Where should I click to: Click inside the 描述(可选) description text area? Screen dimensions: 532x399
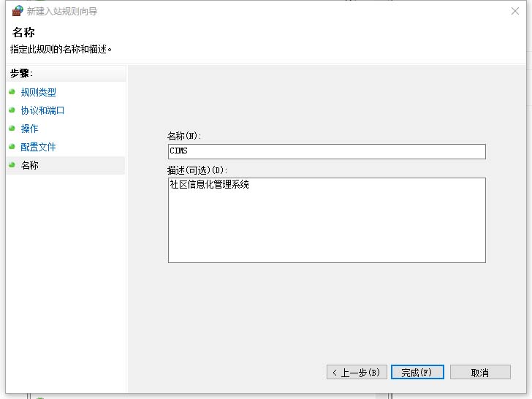tap(327, 220)
